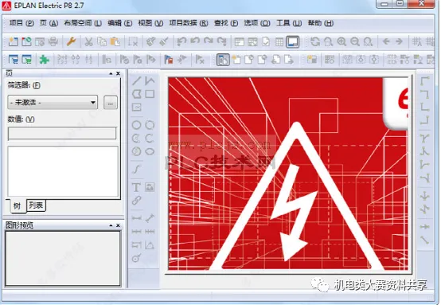The image size is (441, 305).
Task: Click the zoom in magnifier icon
Action: click(x=341, y=42)
